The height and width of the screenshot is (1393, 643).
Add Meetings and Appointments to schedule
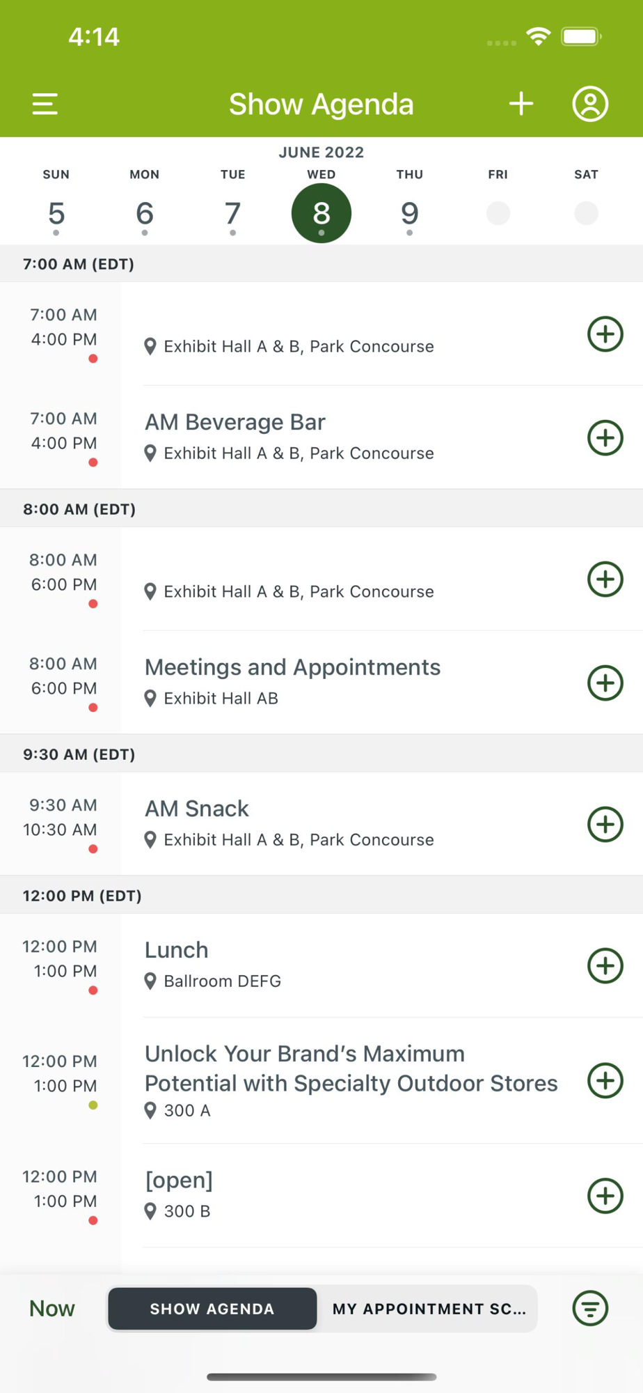(x=605, y=683)
